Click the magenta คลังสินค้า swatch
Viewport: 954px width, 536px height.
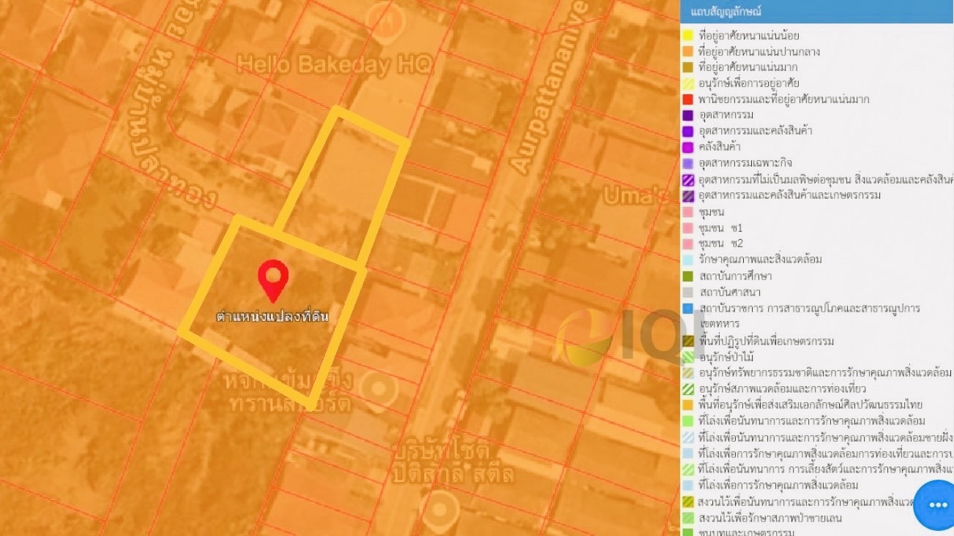(687, 147)
